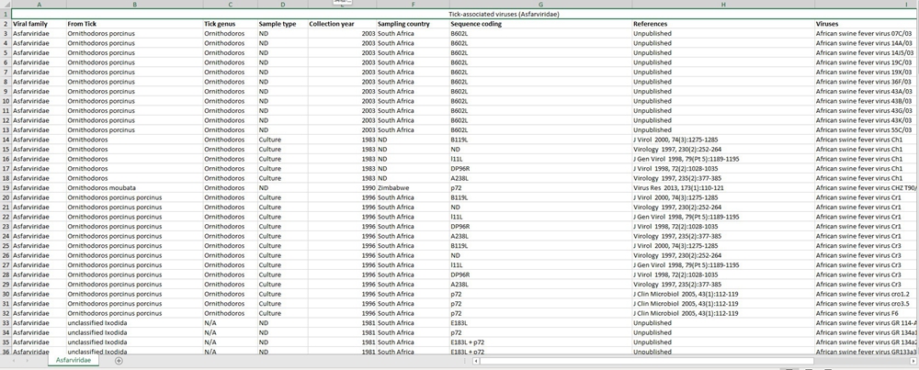Select column G header

[539, 5]
